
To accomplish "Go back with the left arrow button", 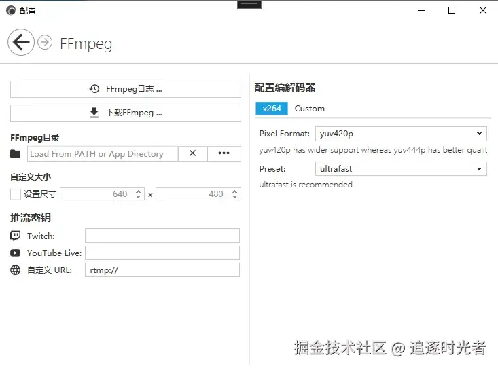I will 21,42.
